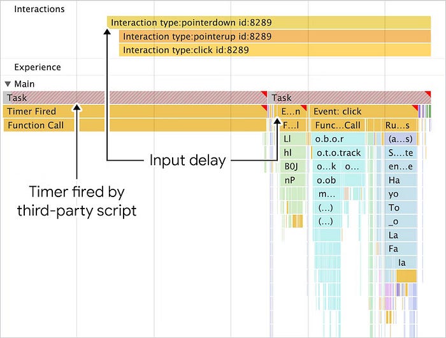Select the Ru…s bar
Screen dimensions: 446x338
point(400,125)
